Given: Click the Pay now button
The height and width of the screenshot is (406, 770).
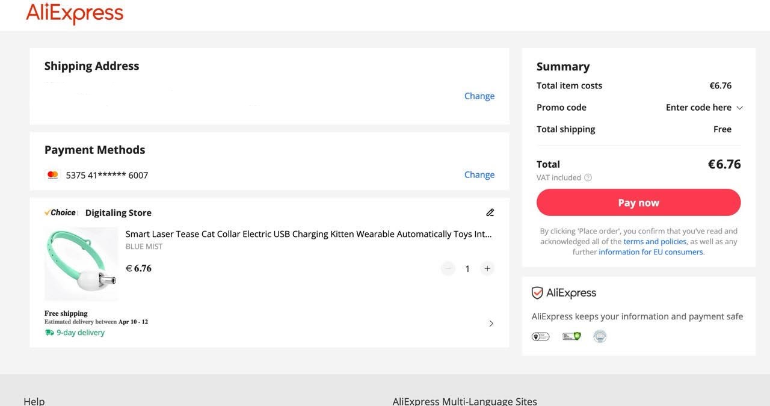Looking at the screenshot, I should [638, 203].
